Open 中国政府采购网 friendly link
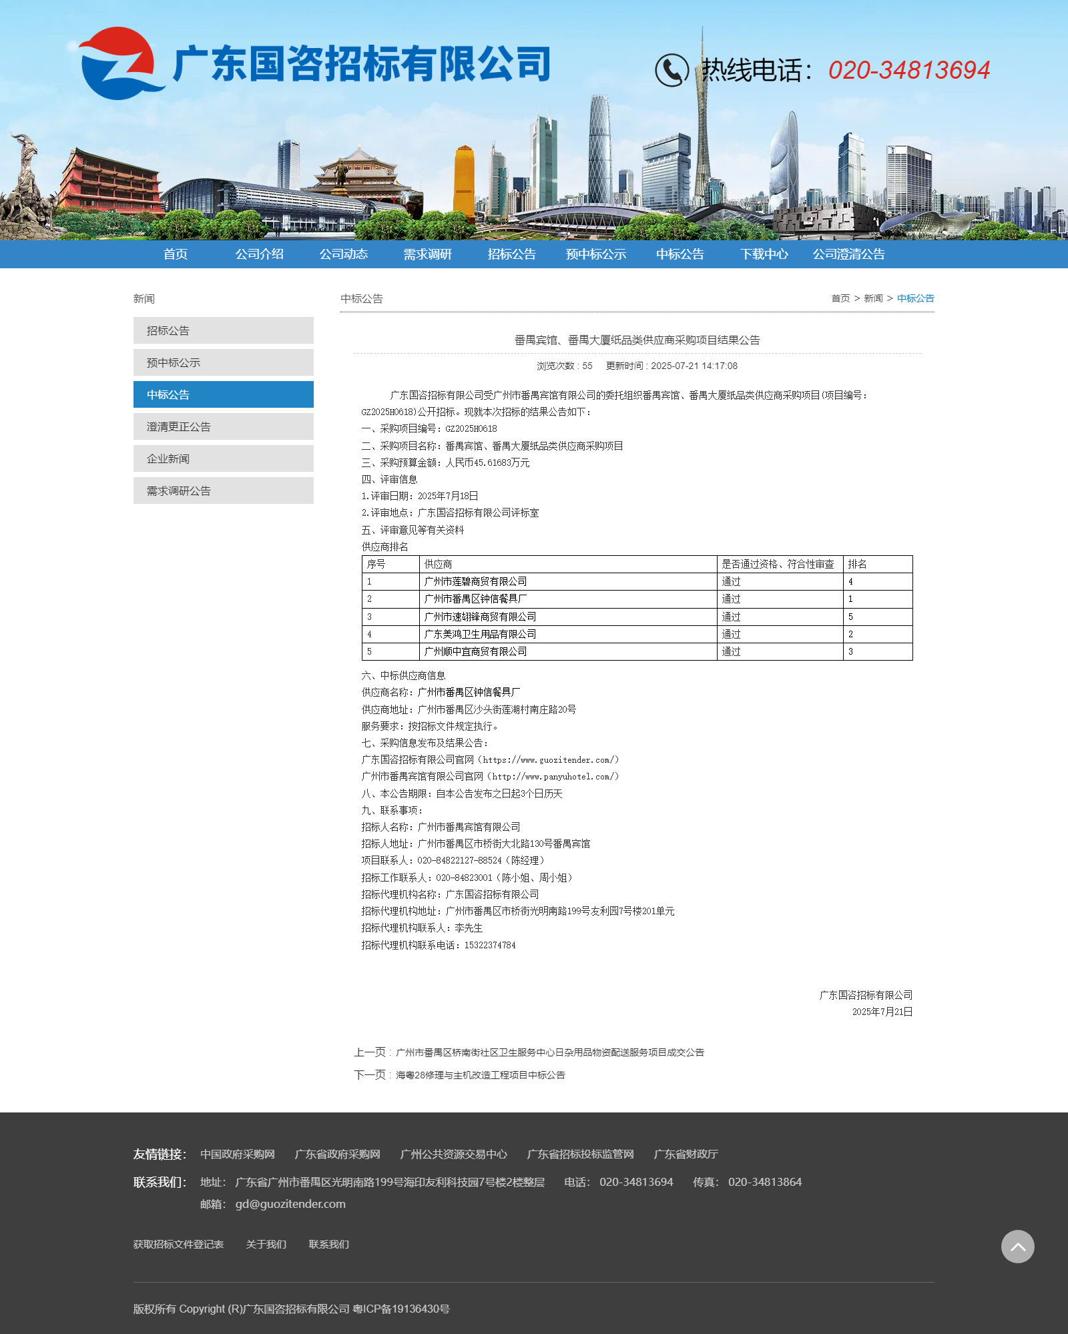 point(238,1154)
